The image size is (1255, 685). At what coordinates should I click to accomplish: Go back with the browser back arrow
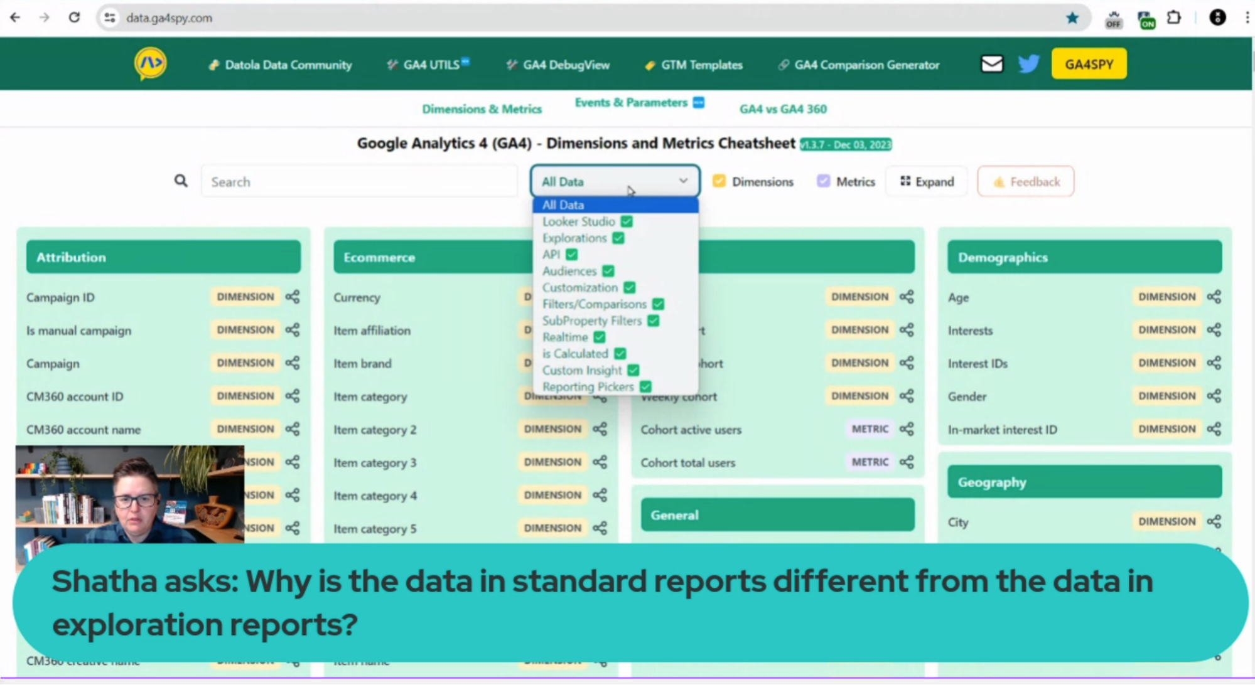(15, 18)
